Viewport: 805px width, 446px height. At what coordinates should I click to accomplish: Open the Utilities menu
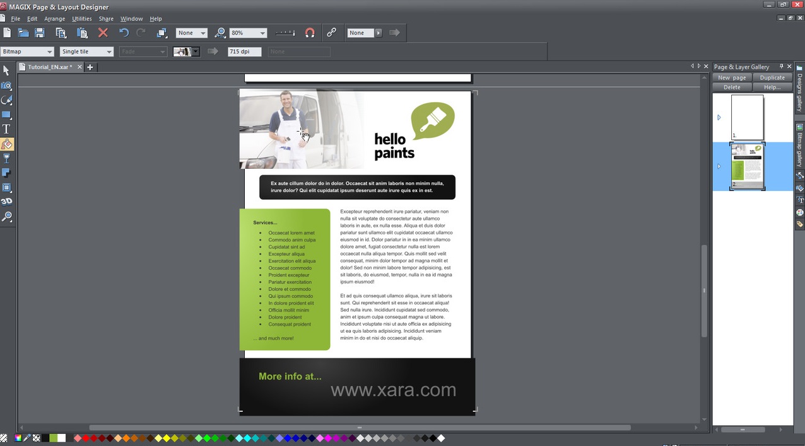pos(81,19)
